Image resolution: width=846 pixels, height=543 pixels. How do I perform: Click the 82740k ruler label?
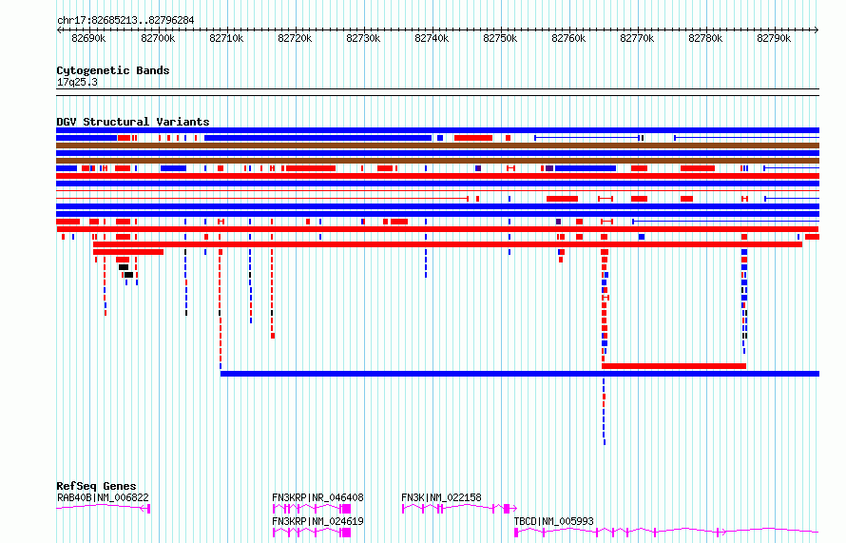[x=432, y=38]
